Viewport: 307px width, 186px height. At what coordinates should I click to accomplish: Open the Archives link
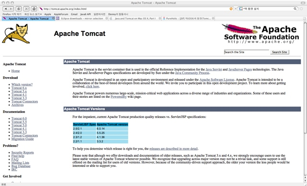coord(17,105)
